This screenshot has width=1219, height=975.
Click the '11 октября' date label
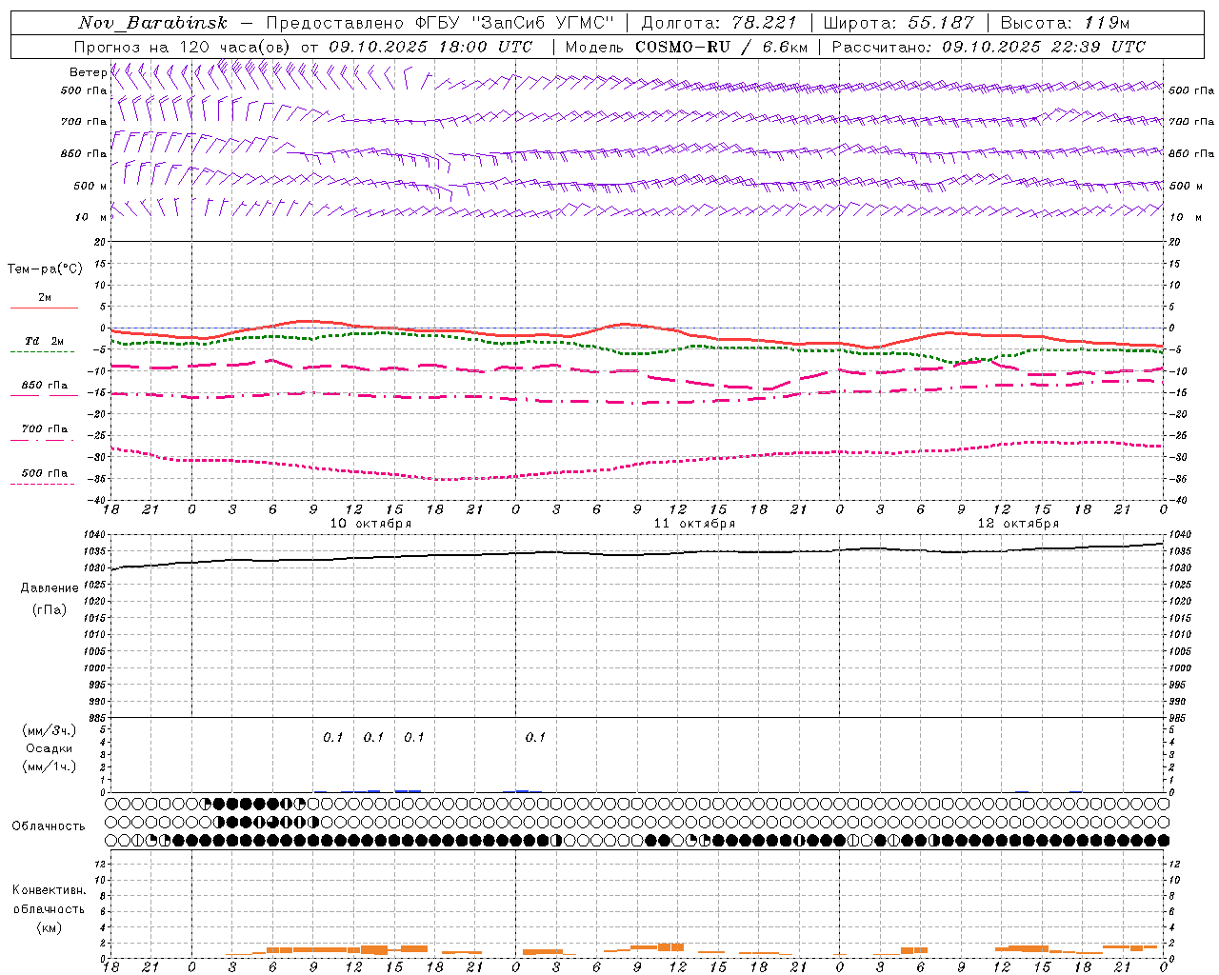point(694,524)
